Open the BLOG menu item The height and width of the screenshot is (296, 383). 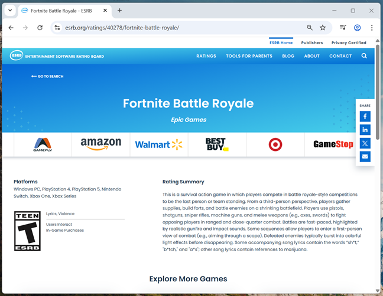pos(288,56)
